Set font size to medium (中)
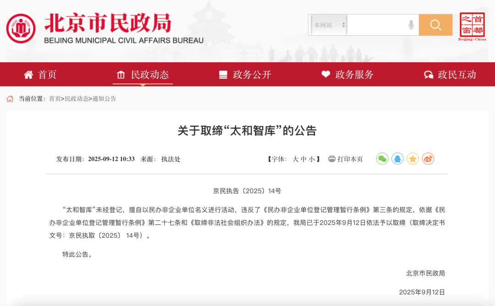 303,159
